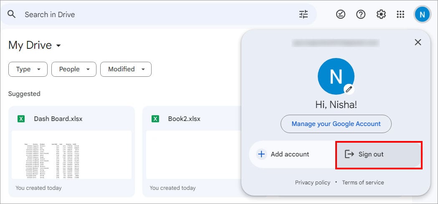
Task: Edit profile picture with pencil icon
Action: tap(349, 89)
